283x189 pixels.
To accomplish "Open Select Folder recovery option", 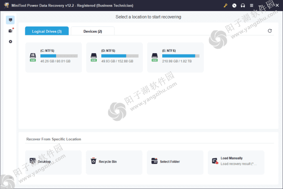I will tap(175, 162).
